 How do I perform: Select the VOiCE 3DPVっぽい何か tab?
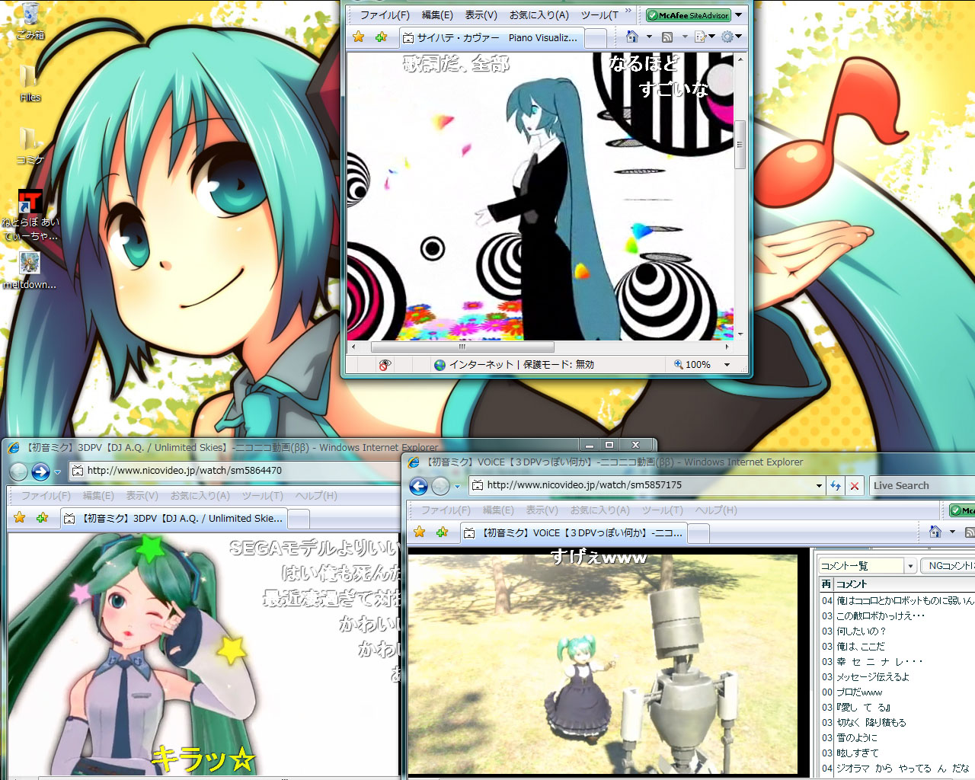(574, 532)
